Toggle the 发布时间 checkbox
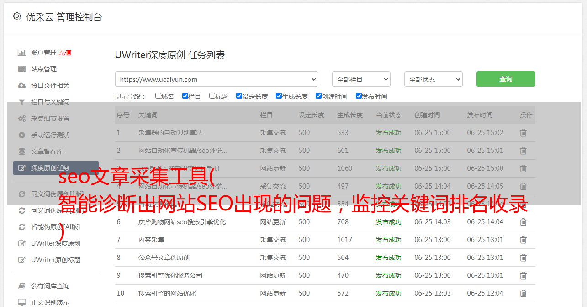This screenshot has width=587, height=307. pos(359,96)
